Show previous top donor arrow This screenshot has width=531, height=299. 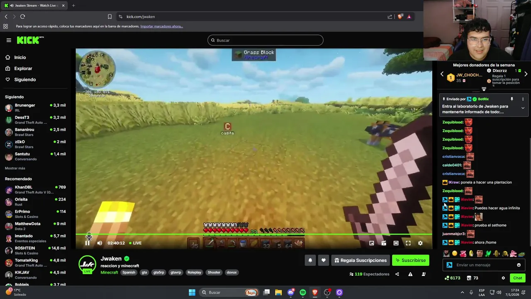442,74
